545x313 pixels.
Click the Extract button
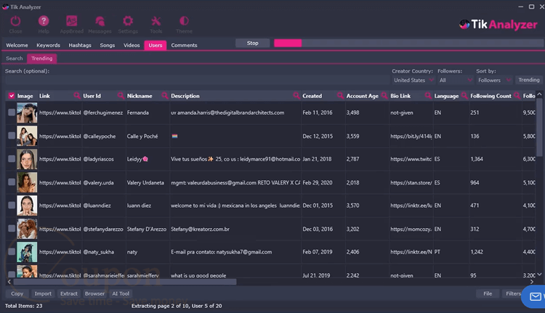(x=69, y=293)
